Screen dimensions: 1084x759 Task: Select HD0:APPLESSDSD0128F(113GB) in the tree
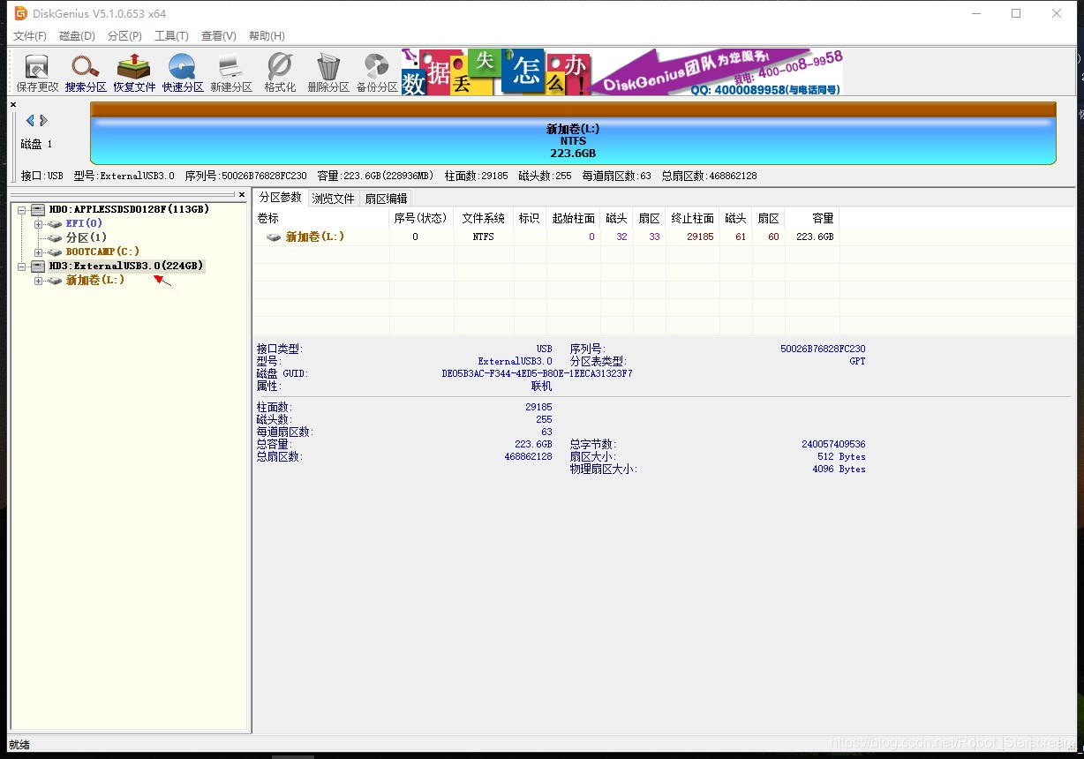[x=129, y=209]
